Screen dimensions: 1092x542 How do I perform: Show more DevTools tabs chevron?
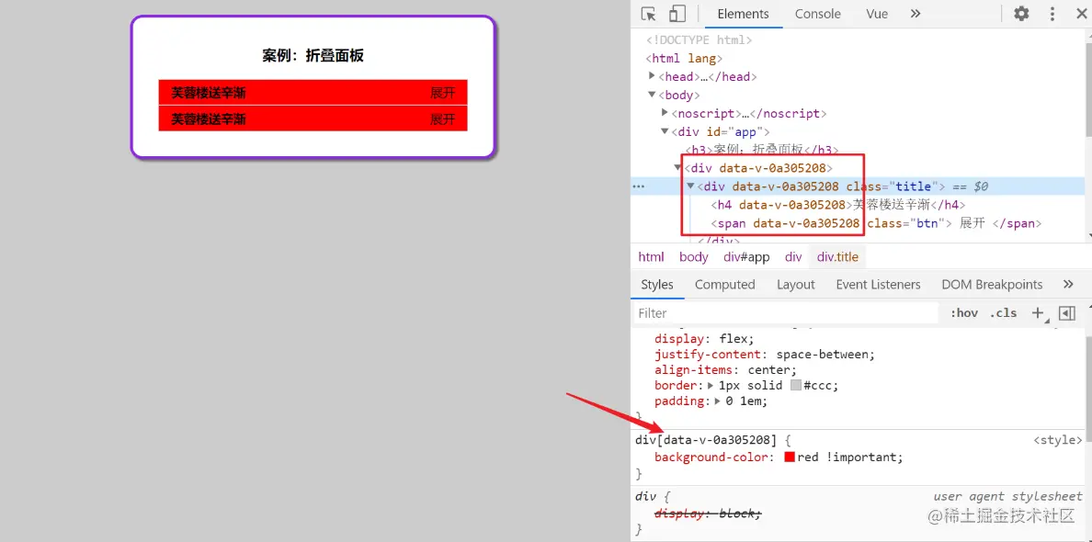point(916,14)
